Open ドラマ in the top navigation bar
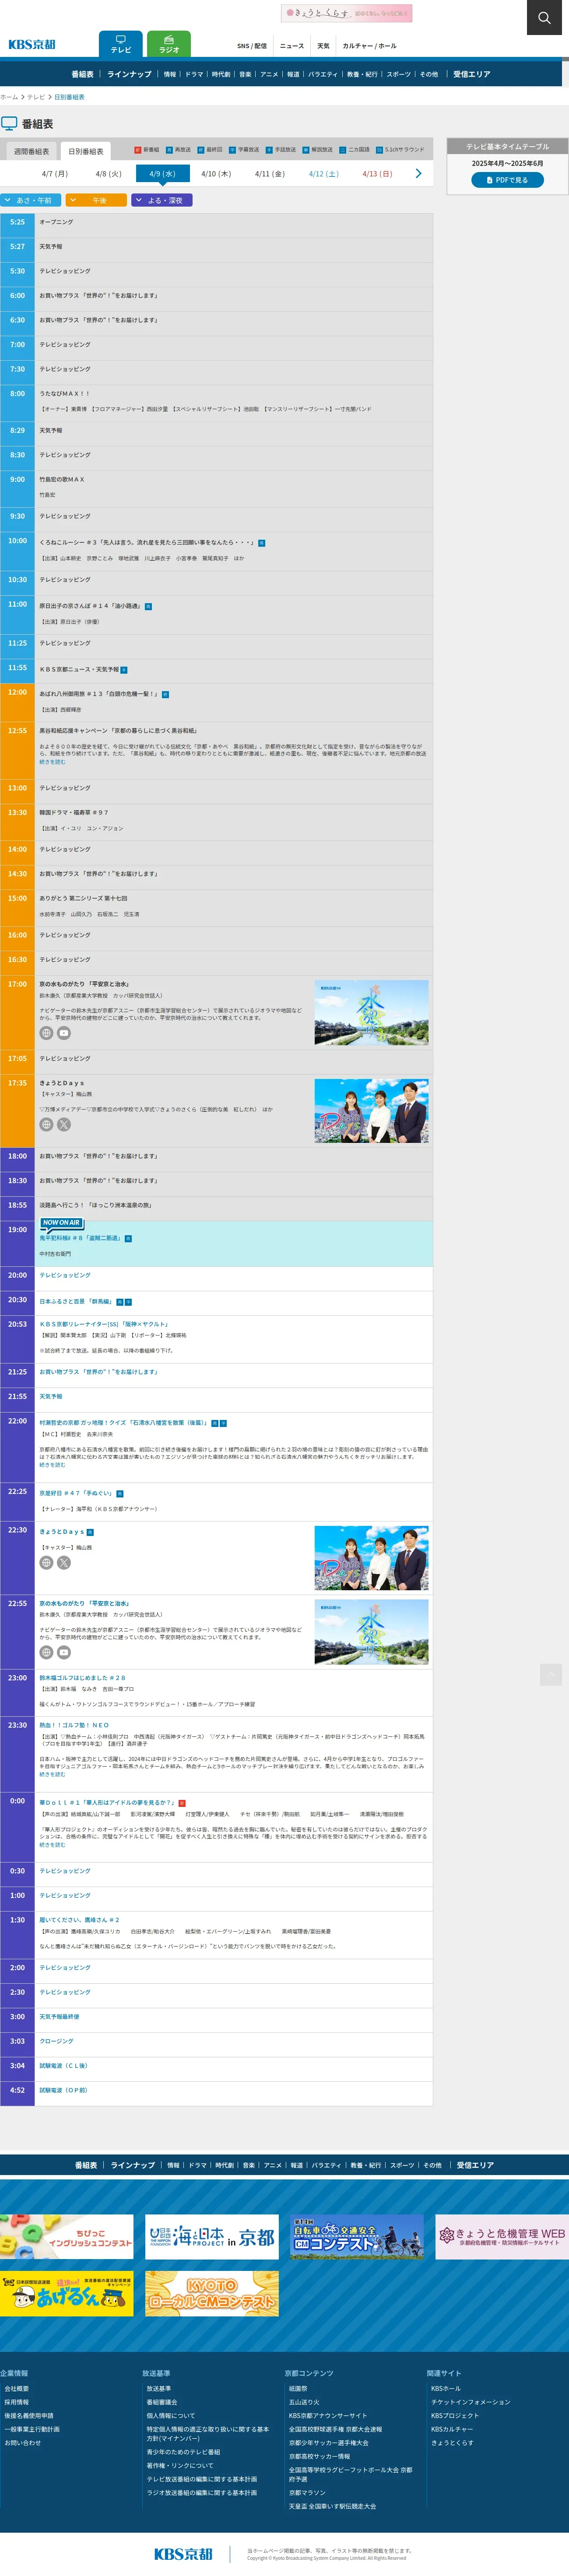Screen dimensions: 569x2576 point(194,74)
